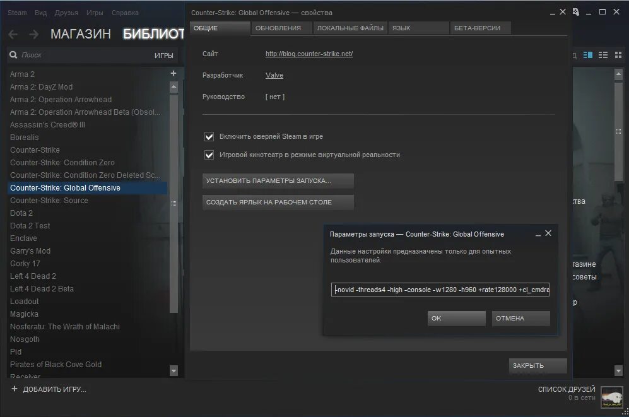Select Loadout in games list
629x417 pixels.
(x=24, y=302)
